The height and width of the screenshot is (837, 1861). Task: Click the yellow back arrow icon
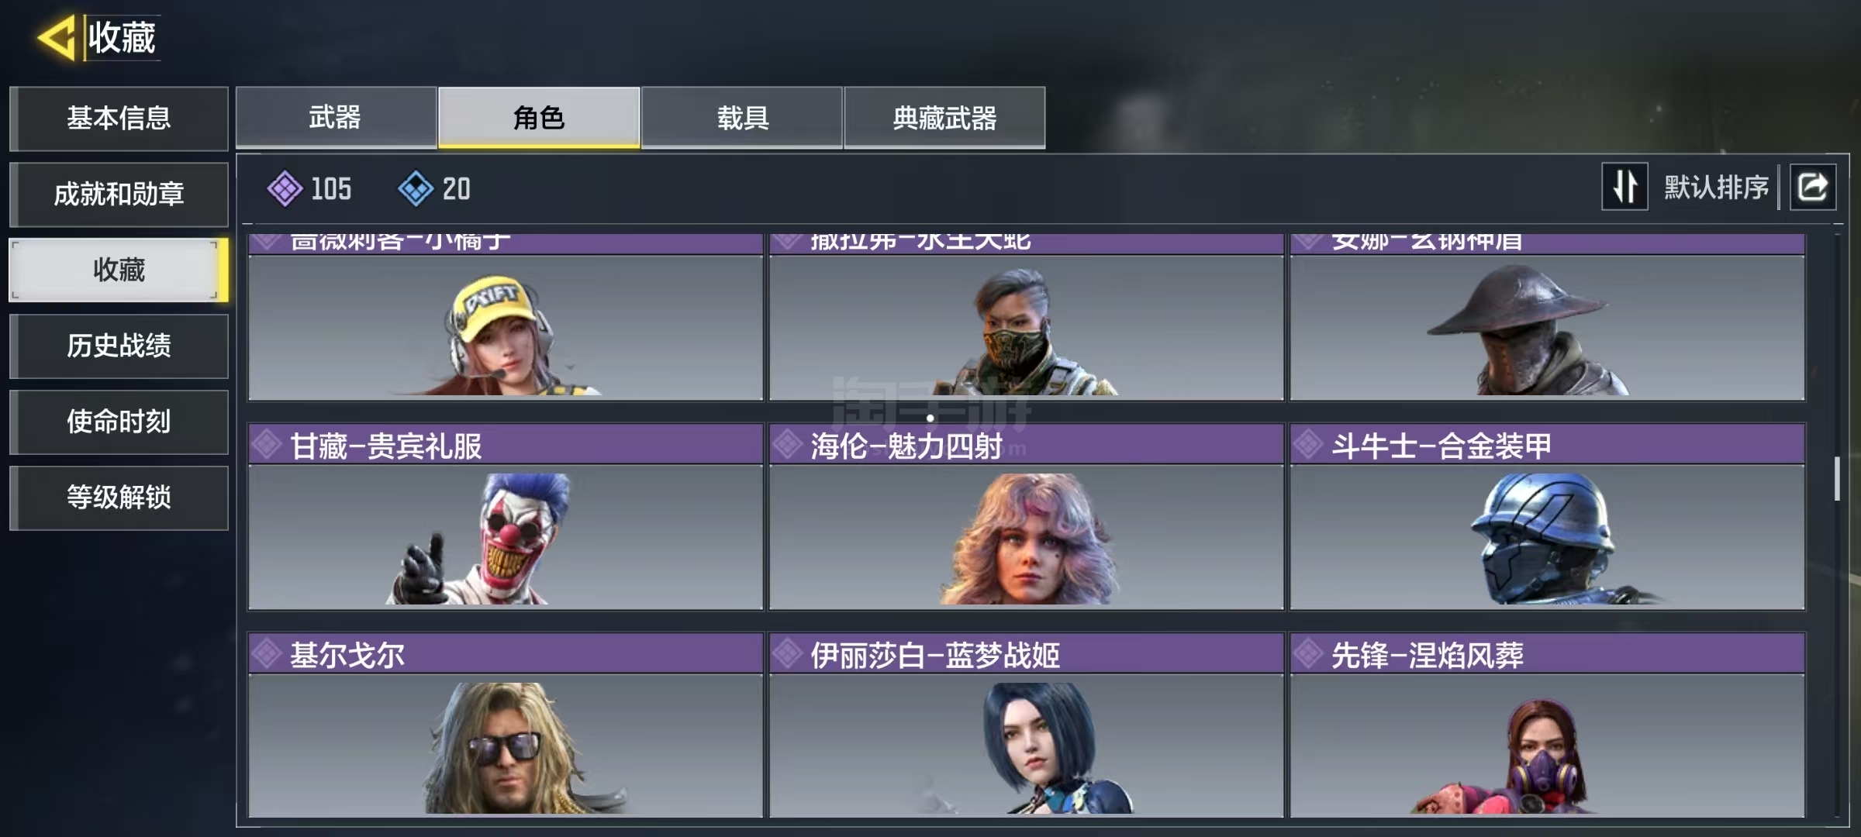point(57,37)
